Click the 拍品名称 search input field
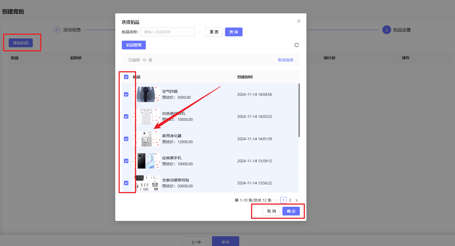The width and height of the screenshot is (455, 246). (x=168, y=32)
